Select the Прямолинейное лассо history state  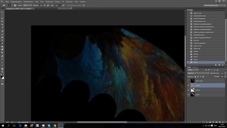(206, 16)
